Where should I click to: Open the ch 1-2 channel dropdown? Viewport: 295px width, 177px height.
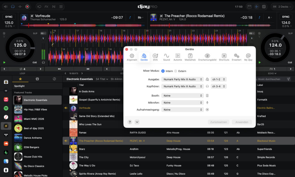pos(218,79)
